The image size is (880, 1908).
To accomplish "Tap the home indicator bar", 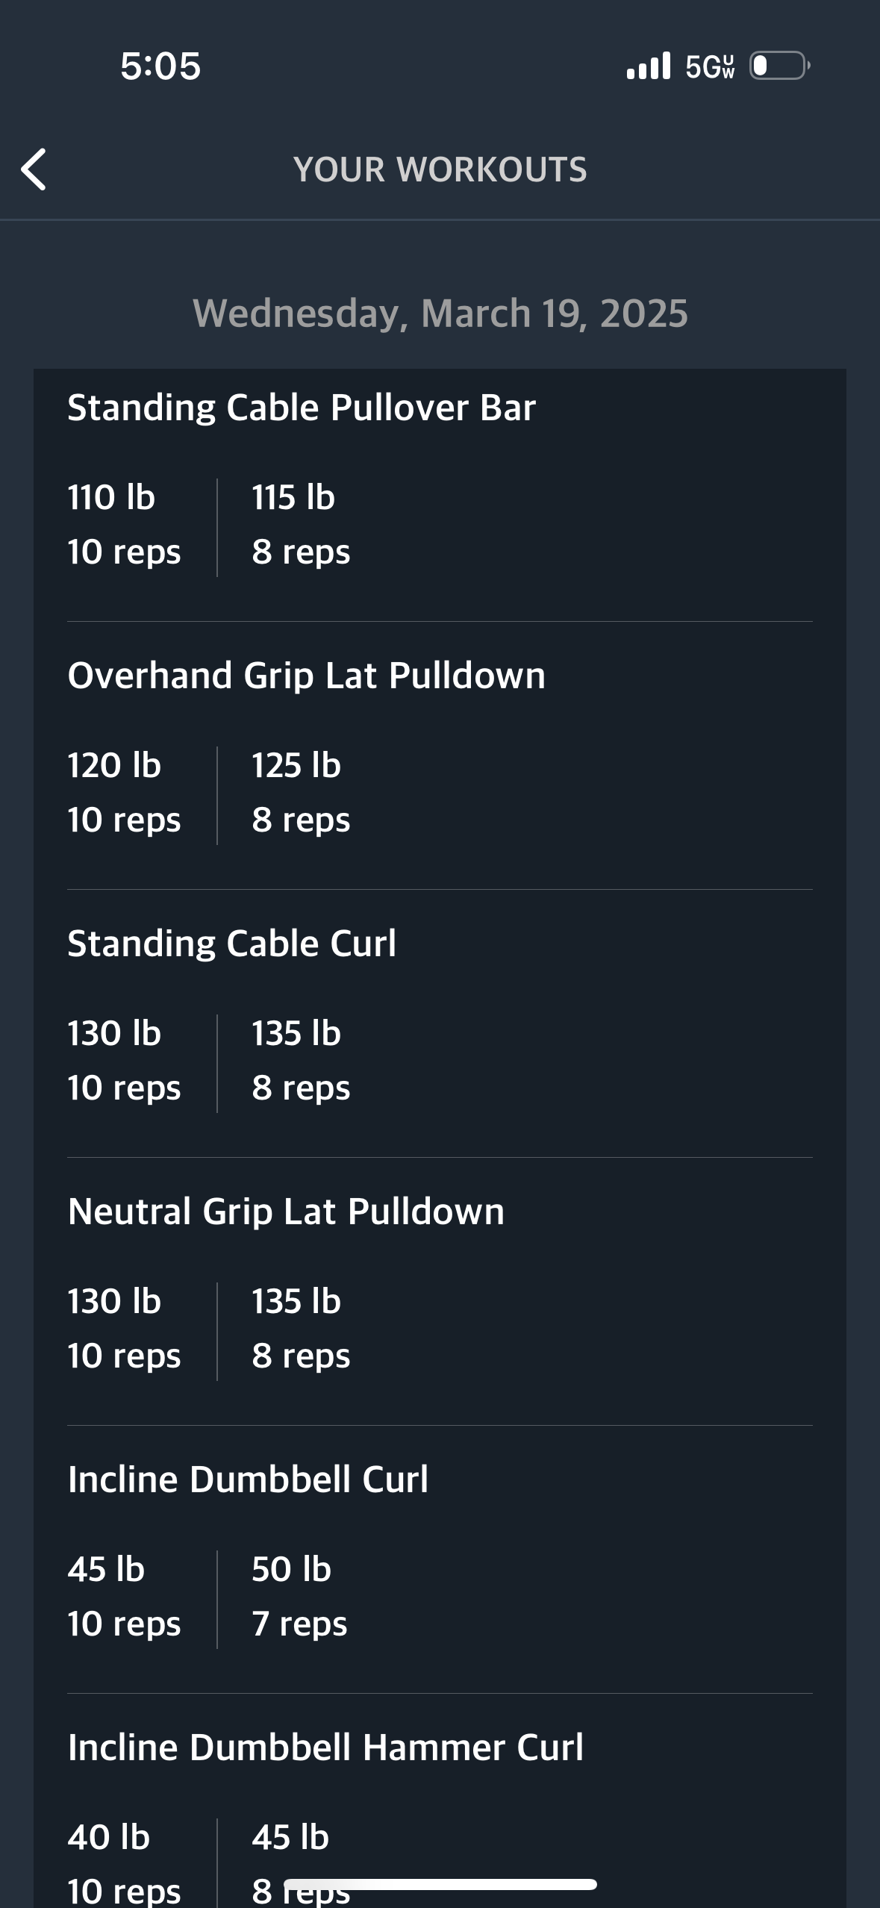I will (440, 1884).
